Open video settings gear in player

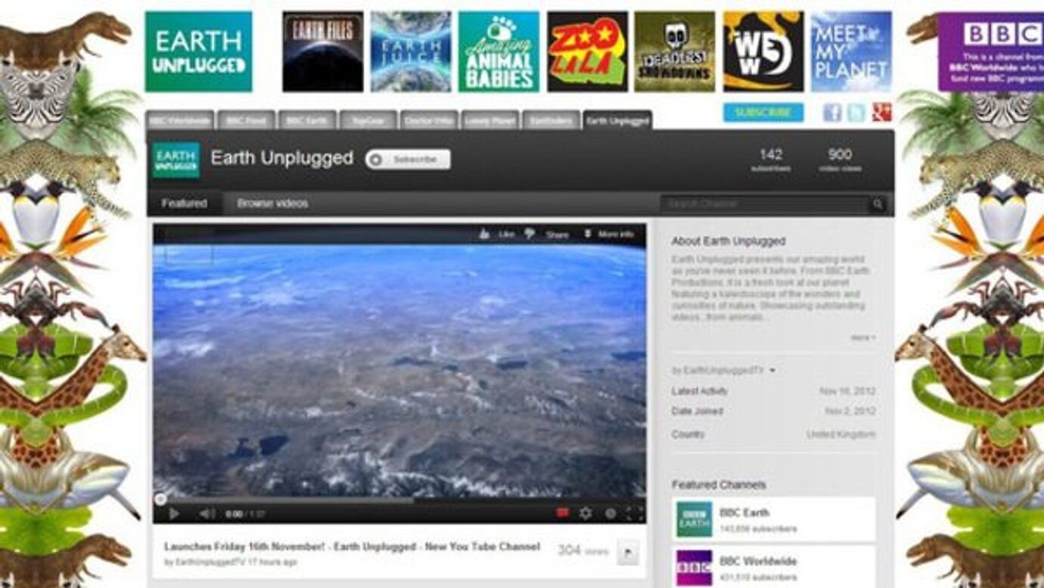585,513
